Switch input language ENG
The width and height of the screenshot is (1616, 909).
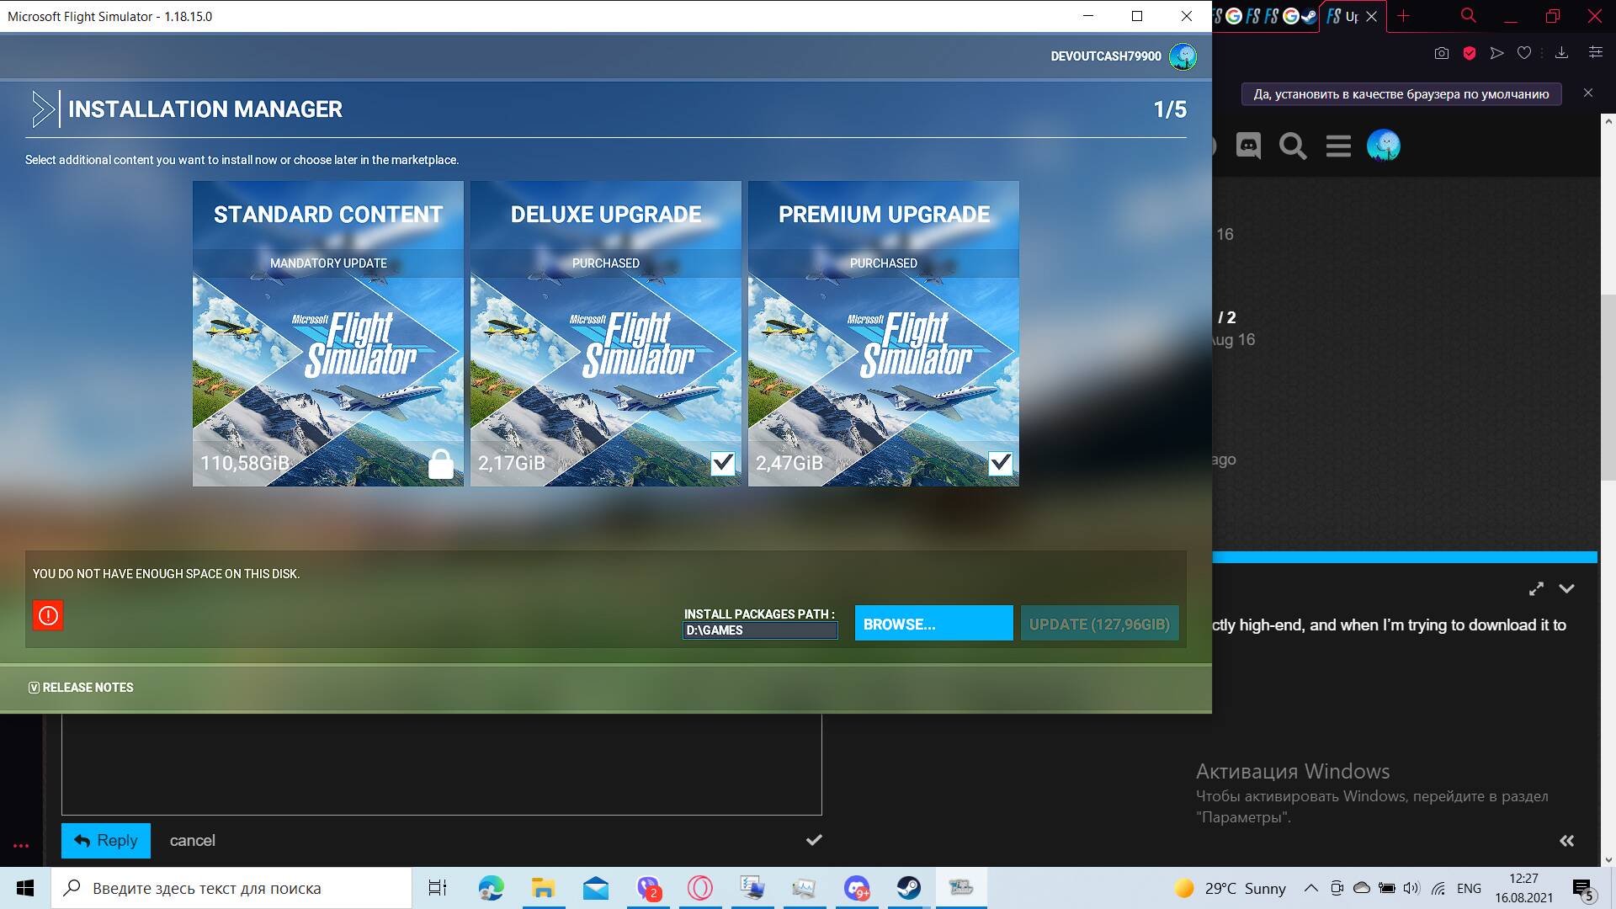1469,888
